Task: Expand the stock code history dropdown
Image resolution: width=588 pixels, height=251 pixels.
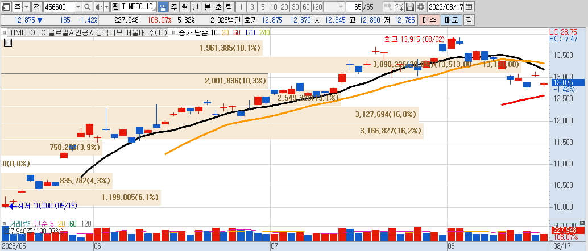Action: 78,6
